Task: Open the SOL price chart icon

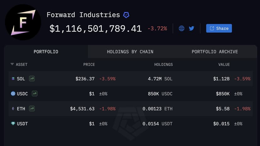Action: (32, 78)
